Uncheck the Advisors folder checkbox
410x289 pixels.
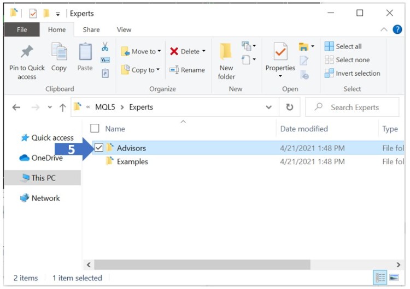coord(99,148)
